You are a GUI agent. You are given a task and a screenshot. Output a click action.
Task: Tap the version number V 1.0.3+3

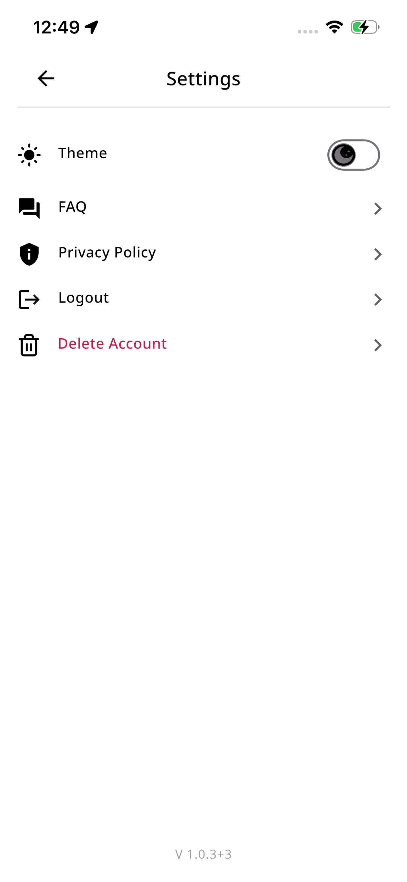click(203, 854)
